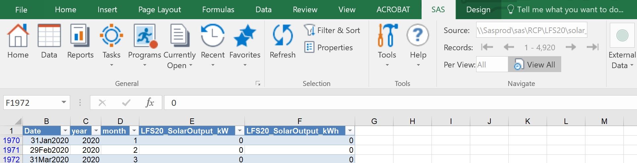Image resolution: width=637 pixels, height=163 pixels.
Task: Go to first records page arrow
Action: [x=487, y=47]
